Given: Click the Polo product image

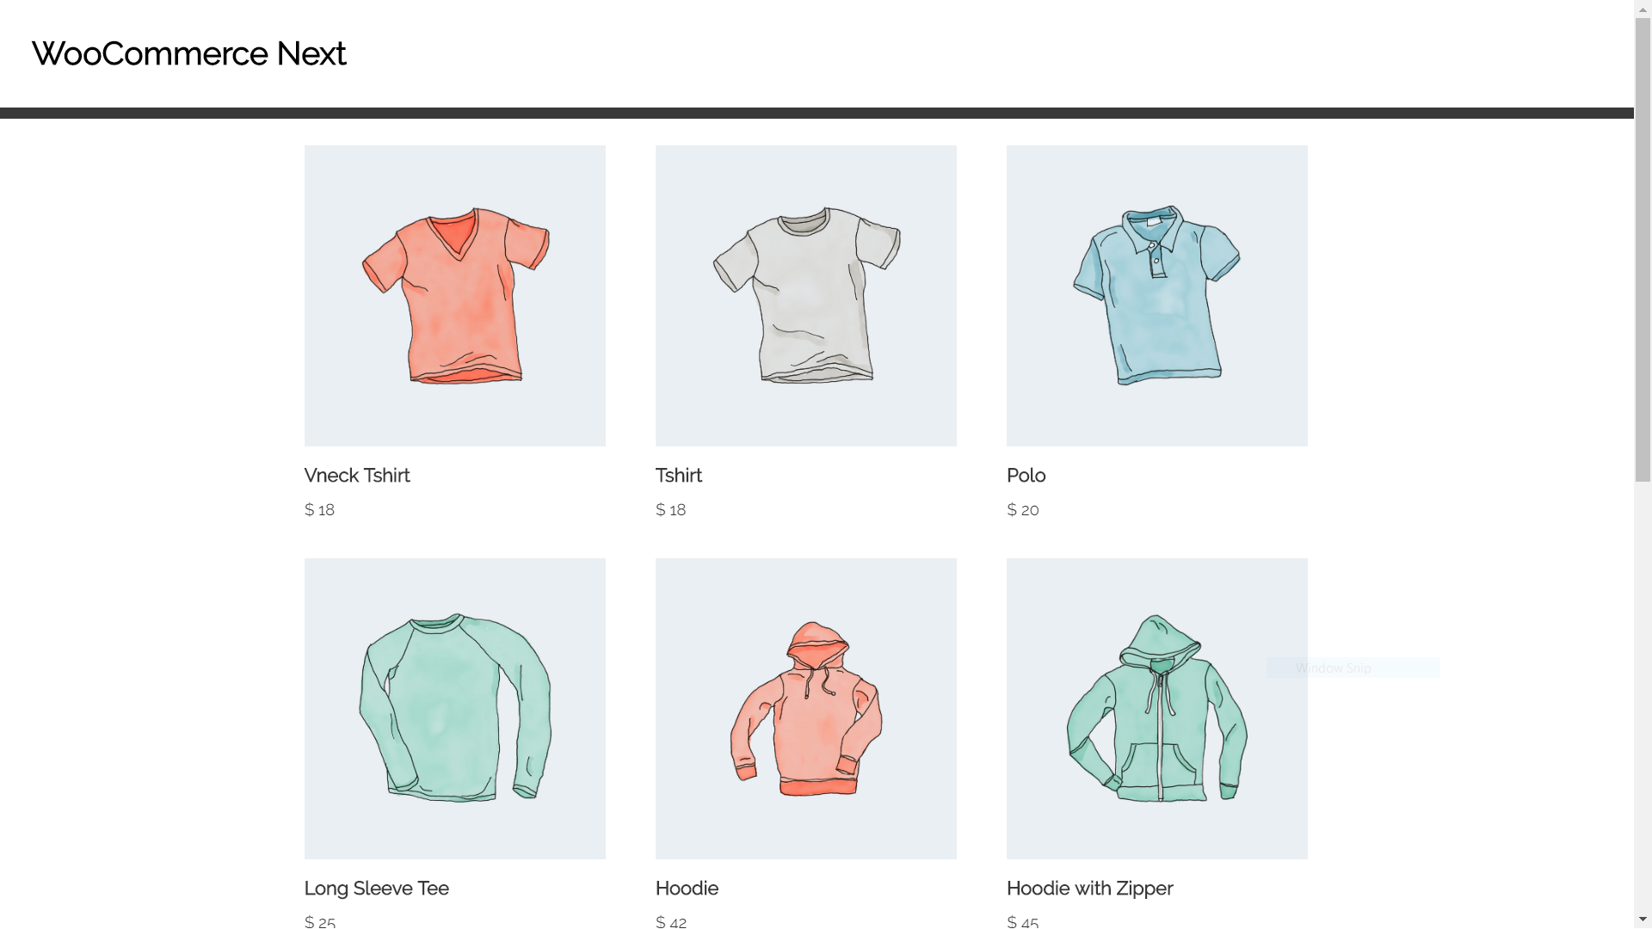Looking at the screenshot, I should click(x=1156, y=295).
